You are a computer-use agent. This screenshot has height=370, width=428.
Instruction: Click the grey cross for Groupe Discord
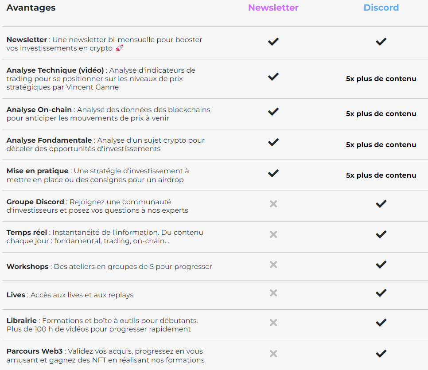coord(273,204)
